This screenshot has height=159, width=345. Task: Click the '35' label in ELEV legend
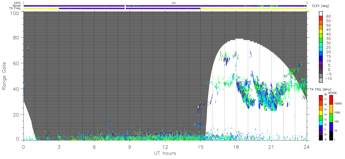(328, 39)
